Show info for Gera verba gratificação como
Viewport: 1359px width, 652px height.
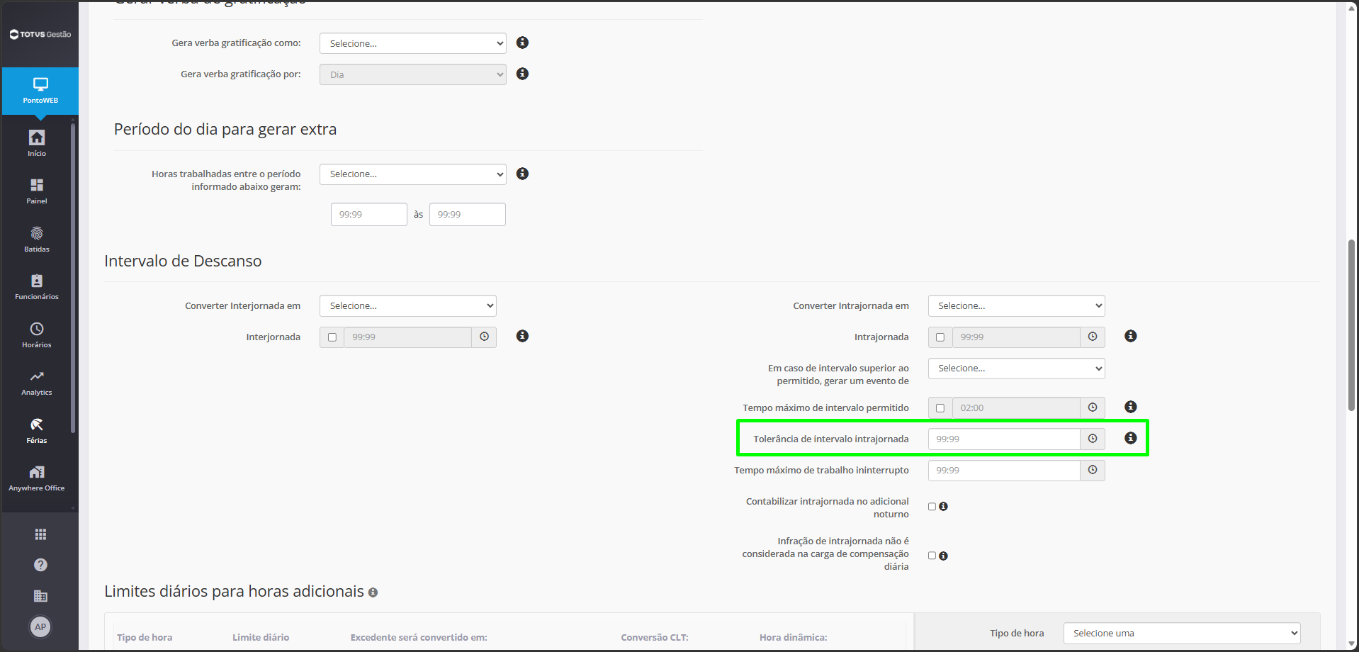522,43
